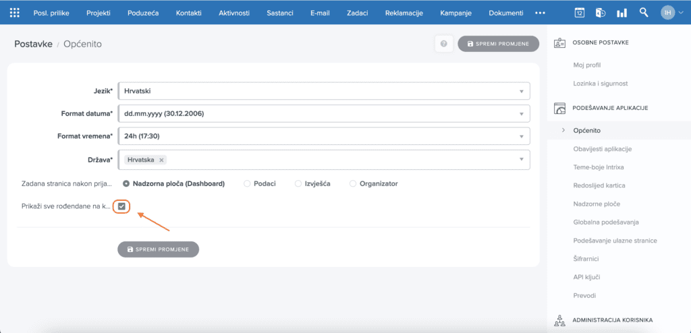Open the API ključi settings link

(x=586, y=277)
